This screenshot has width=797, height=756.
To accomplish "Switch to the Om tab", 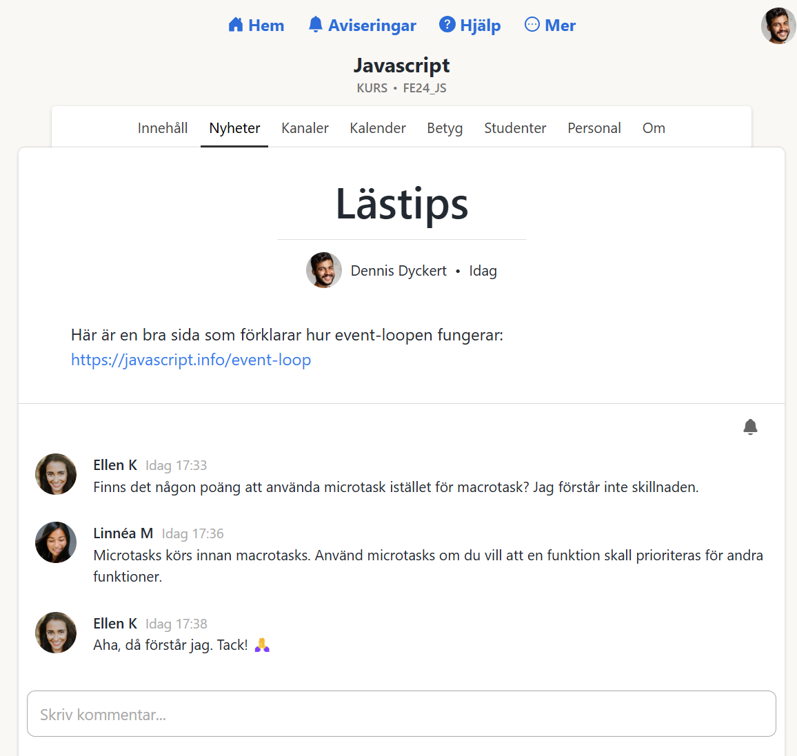I will pyautogui.click(x=654, y=128).
